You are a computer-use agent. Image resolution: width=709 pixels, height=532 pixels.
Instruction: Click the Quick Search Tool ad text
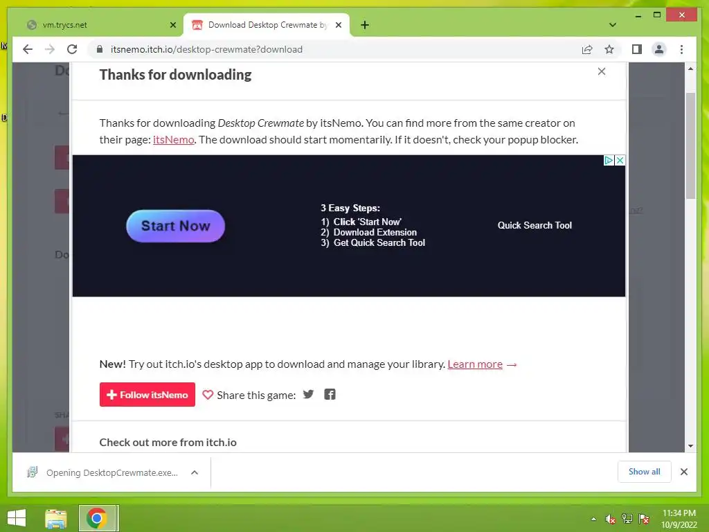[535, 225]
